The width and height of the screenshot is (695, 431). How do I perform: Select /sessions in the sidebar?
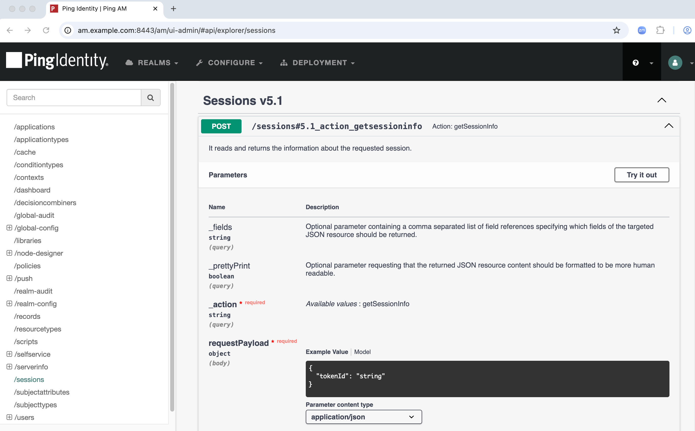29,379
